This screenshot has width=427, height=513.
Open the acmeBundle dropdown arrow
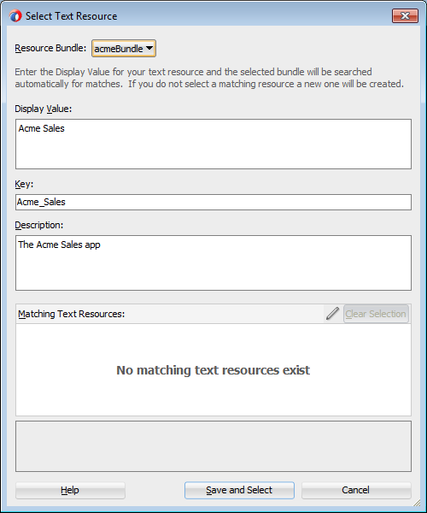point(149,48)
